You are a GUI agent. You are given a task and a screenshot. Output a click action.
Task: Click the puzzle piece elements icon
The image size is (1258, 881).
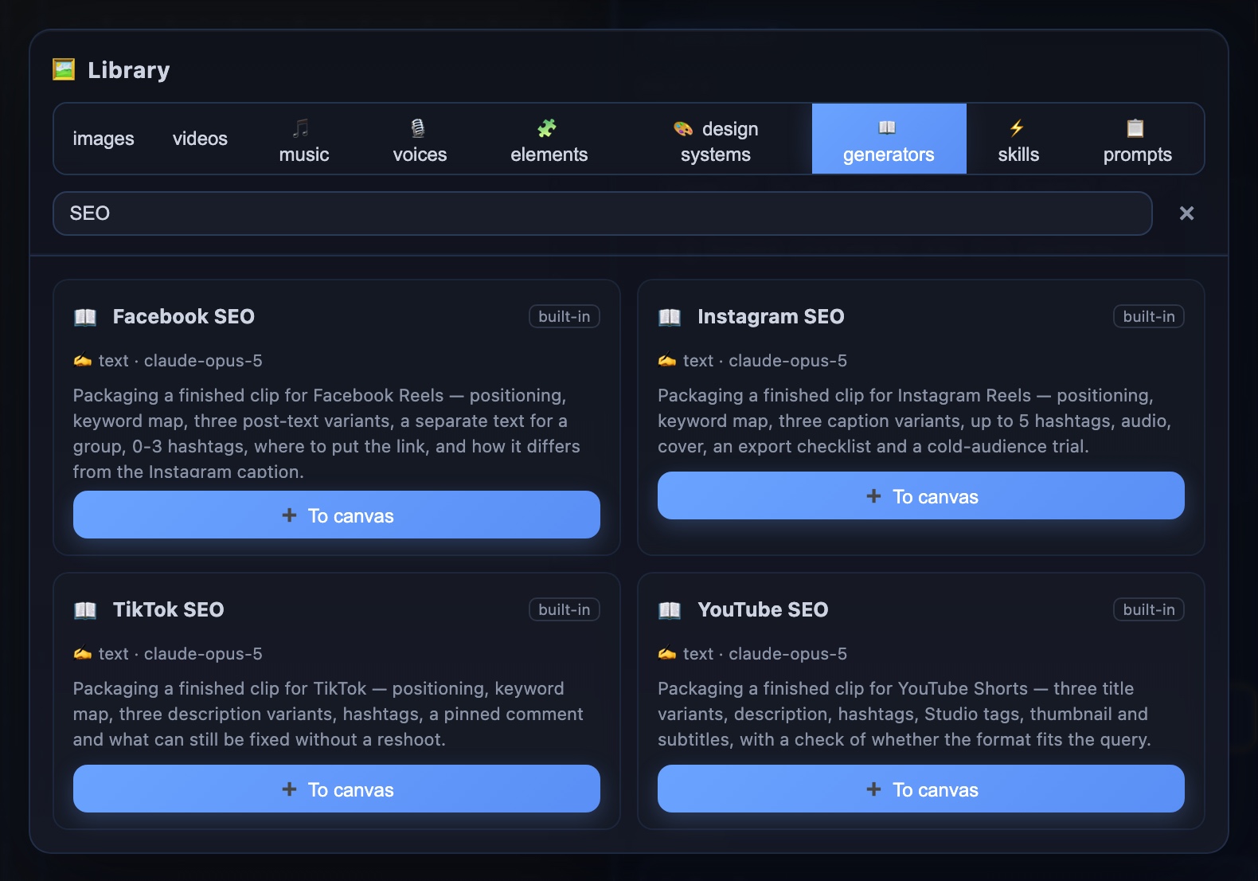click(547, 127)
